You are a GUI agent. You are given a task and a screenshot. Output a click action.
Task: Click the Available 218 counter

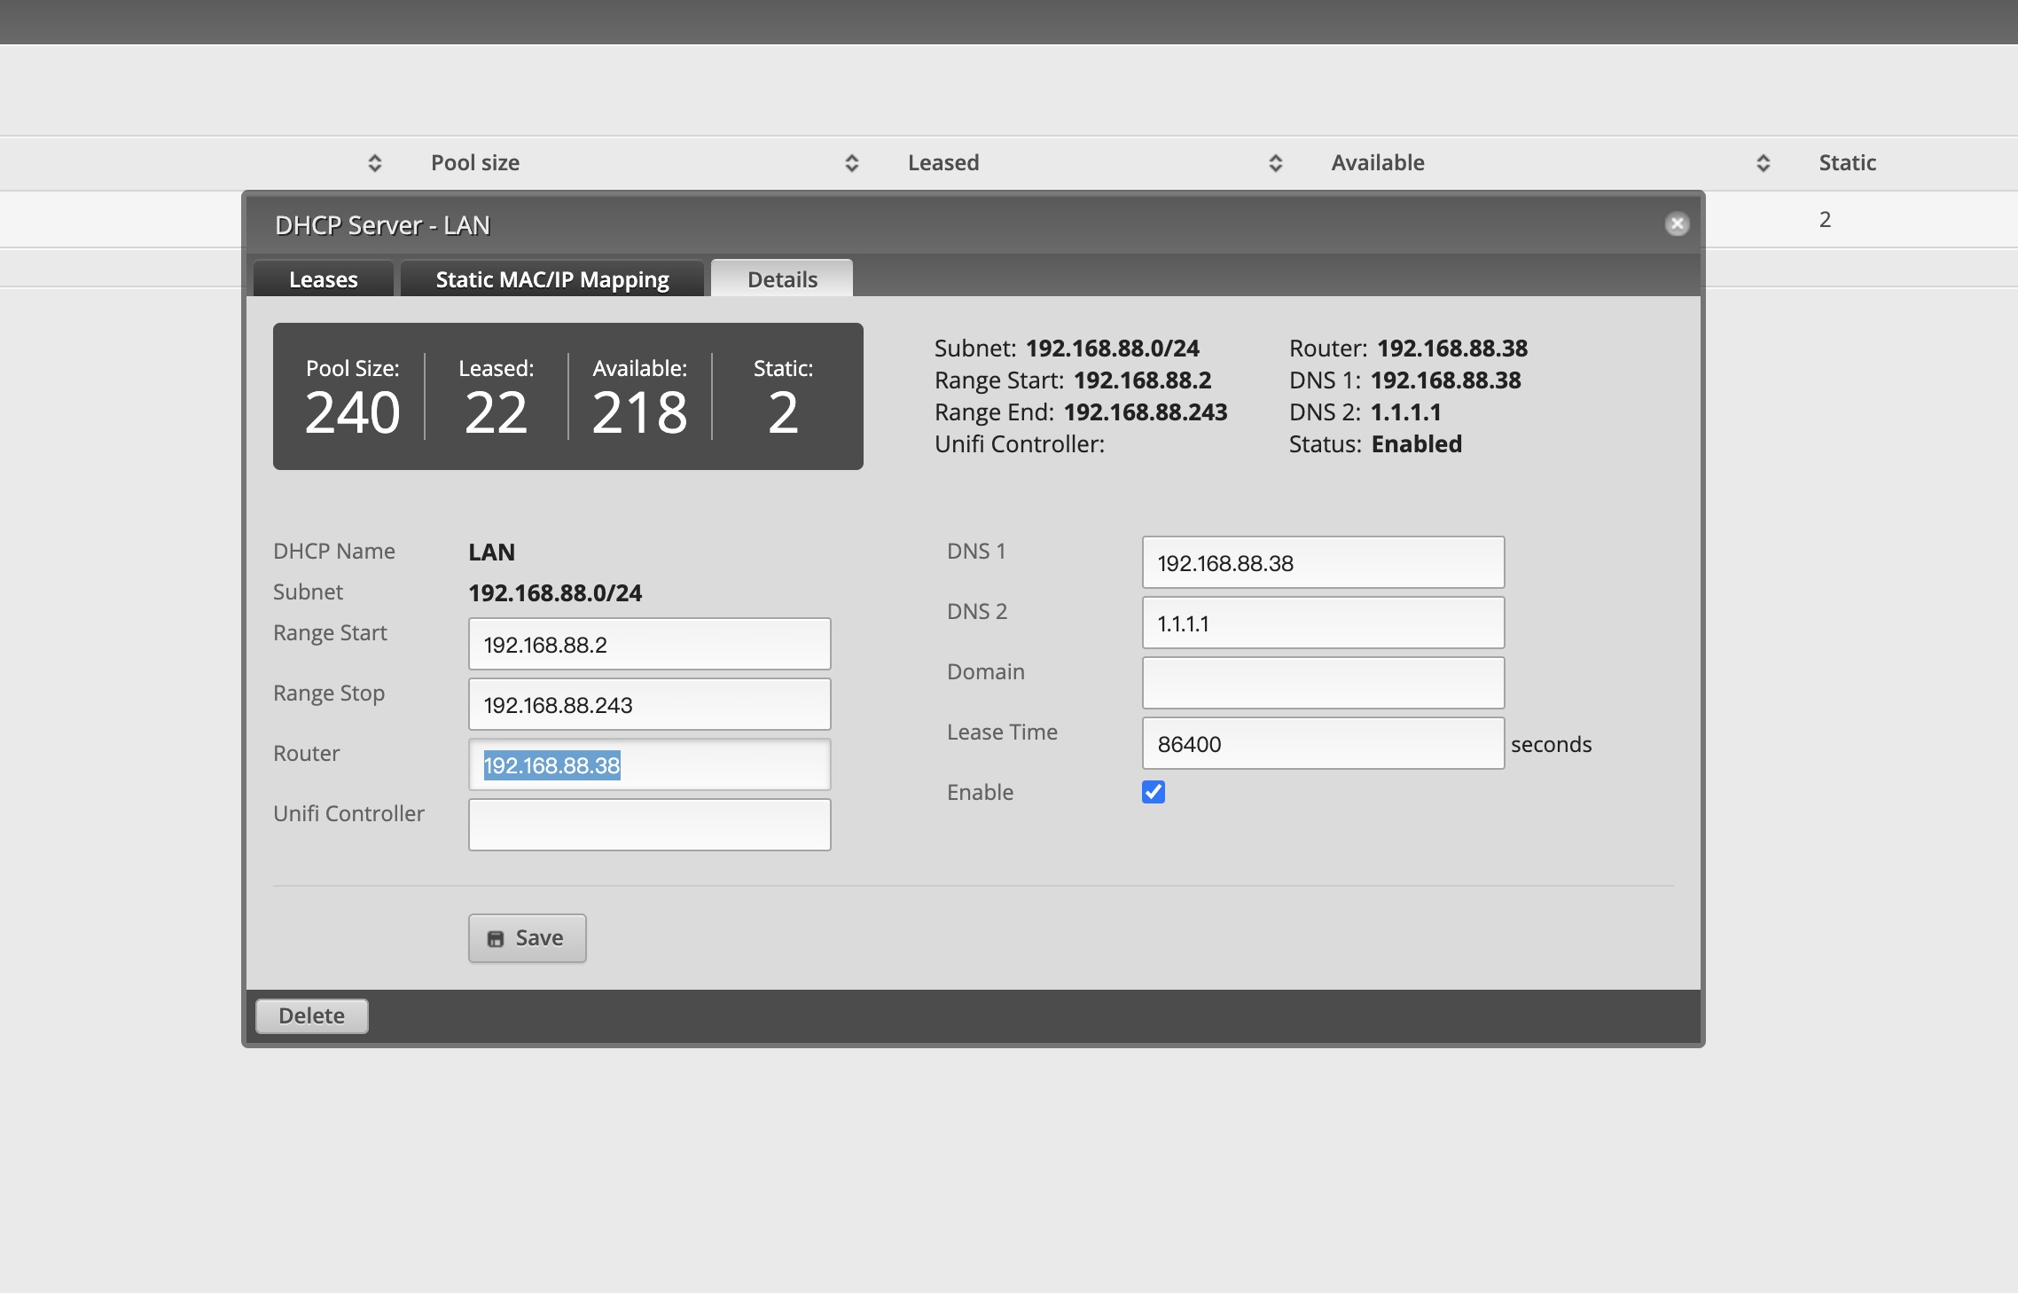[640, 397]
